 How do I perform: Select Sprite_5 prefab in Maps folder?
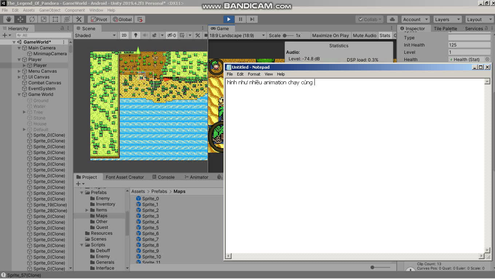(150, 228)
